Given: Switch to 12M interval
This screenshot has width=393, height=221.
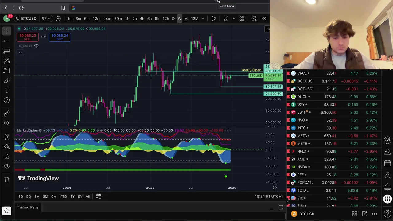Looking at the screenshot, I should click(195, 19).
